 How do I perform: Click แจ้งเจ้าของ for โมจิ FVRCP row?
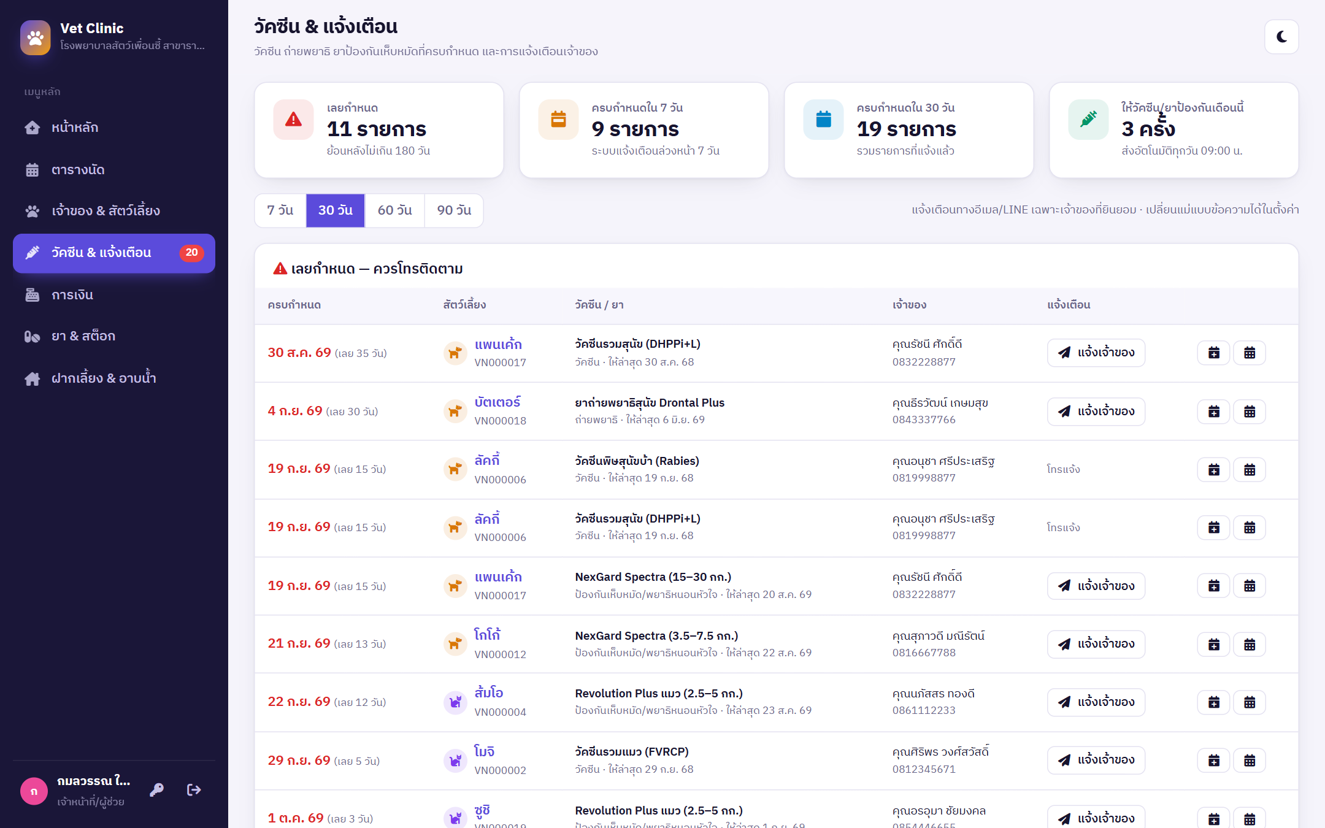tap(1096, 760)
